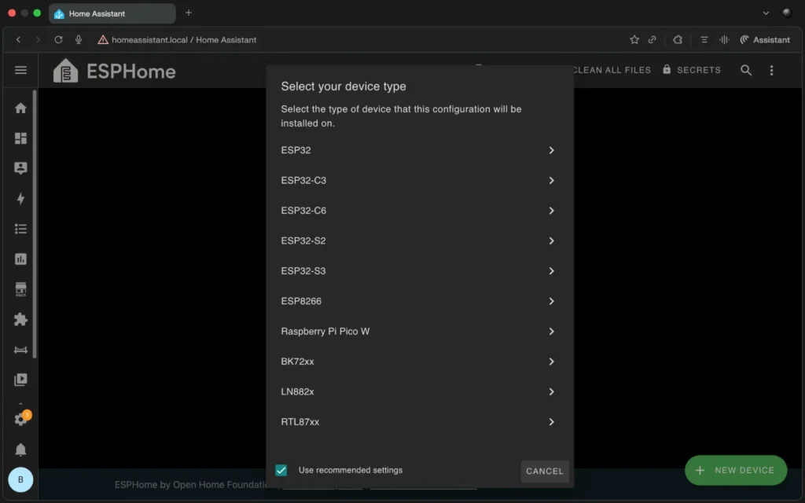
Task: Select the ESP32-S2 device type
Action: click(x=420, y=240)
